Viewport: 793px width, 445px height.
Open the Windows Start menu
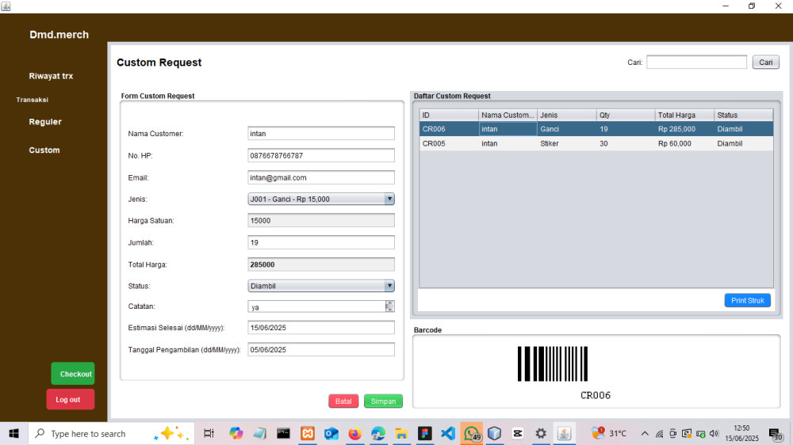13,433
